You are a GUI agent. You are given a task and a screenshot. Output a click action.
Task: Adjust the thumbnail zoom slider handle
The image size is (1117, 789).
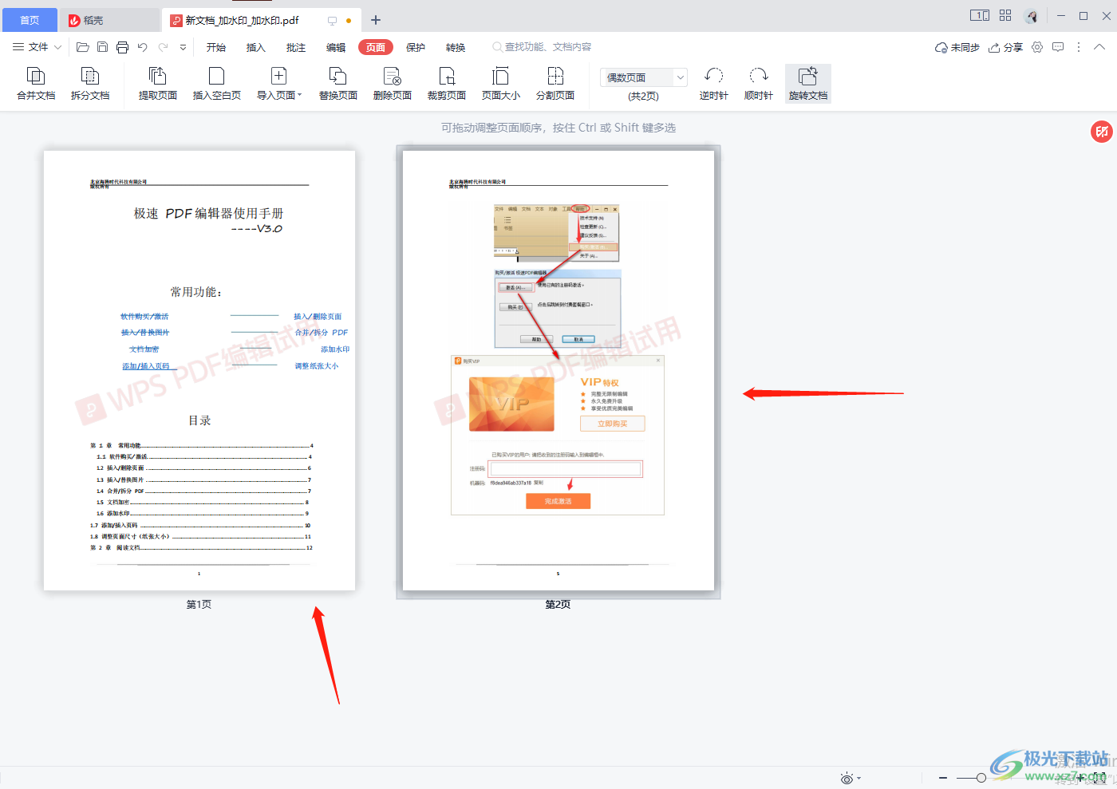tap(981, 778)
